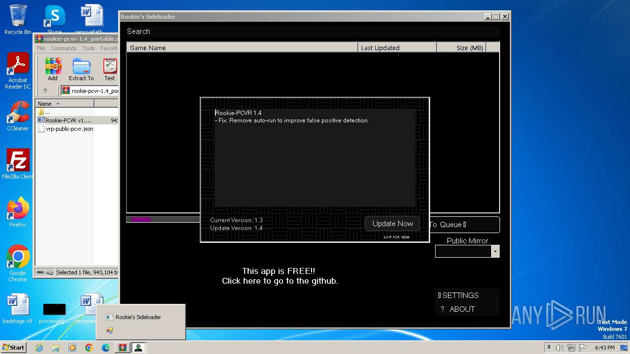The image size is (630, 354).
Task: Select the removefath Word document icon
Action: tap(92, 20)
